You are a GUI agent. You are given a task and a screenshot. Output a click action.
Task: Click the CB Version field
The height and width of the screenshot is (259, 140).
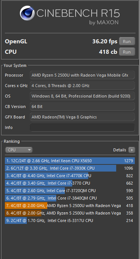(x=82, y=107)
